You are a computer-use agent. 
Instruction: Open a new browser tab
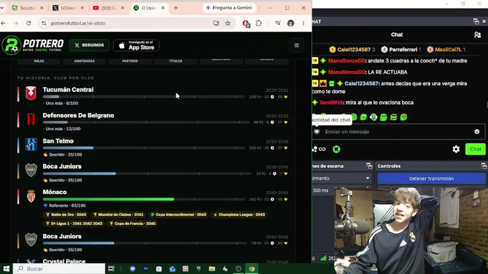[x=176, y=8]
